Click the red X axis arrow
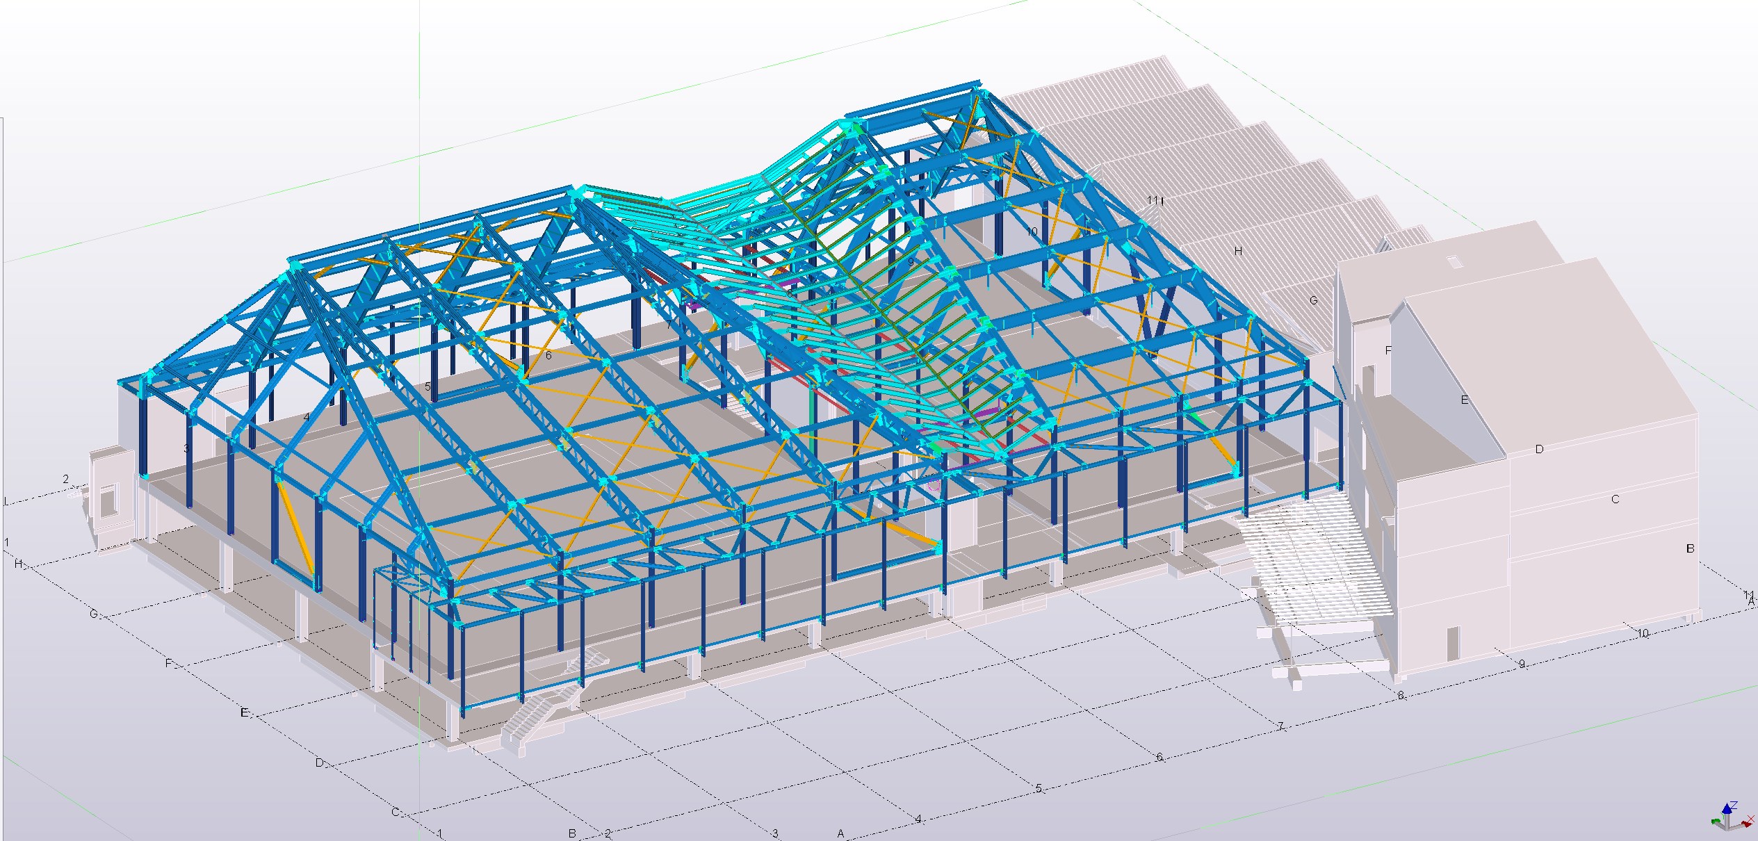1758x841 pixels. pos(1747,825)
